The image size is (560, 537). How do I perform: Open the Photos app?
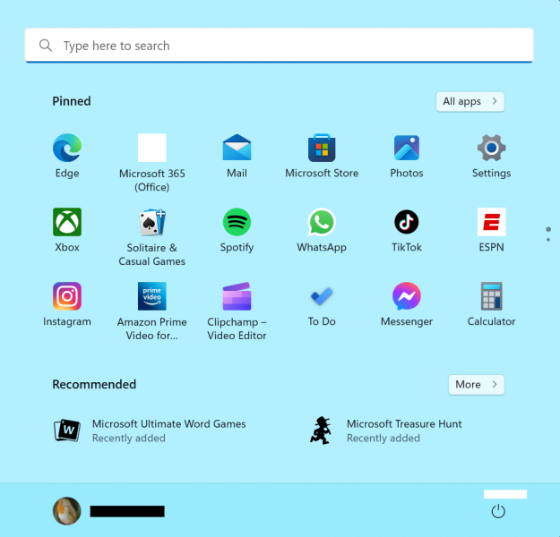407,148
